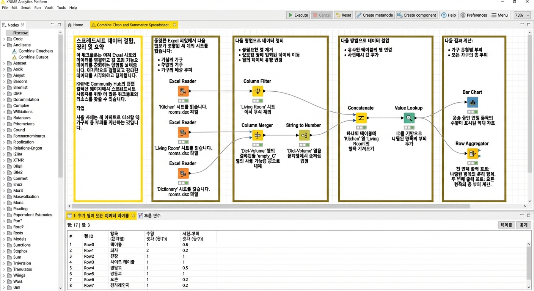Open the 73% zoom level dropdown
This screenshot has height=291, width=534.
[522, 15]
